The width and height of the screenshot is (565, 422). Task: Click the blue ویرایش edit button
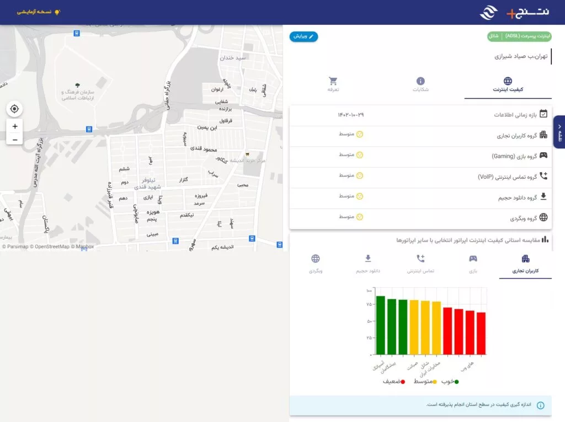click(303, 36)
